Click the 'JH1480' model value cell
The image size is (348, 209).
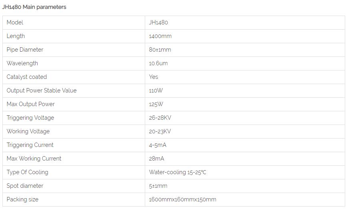point(158,22)
